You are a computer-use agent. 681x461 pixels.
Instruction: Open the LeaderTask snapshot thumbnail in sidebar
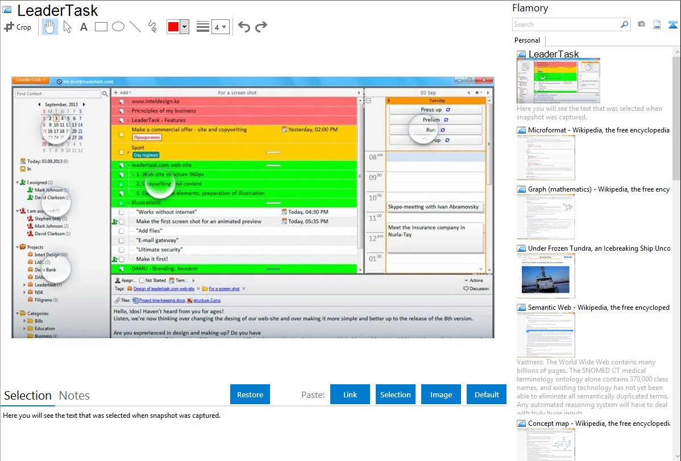(559, 81)
